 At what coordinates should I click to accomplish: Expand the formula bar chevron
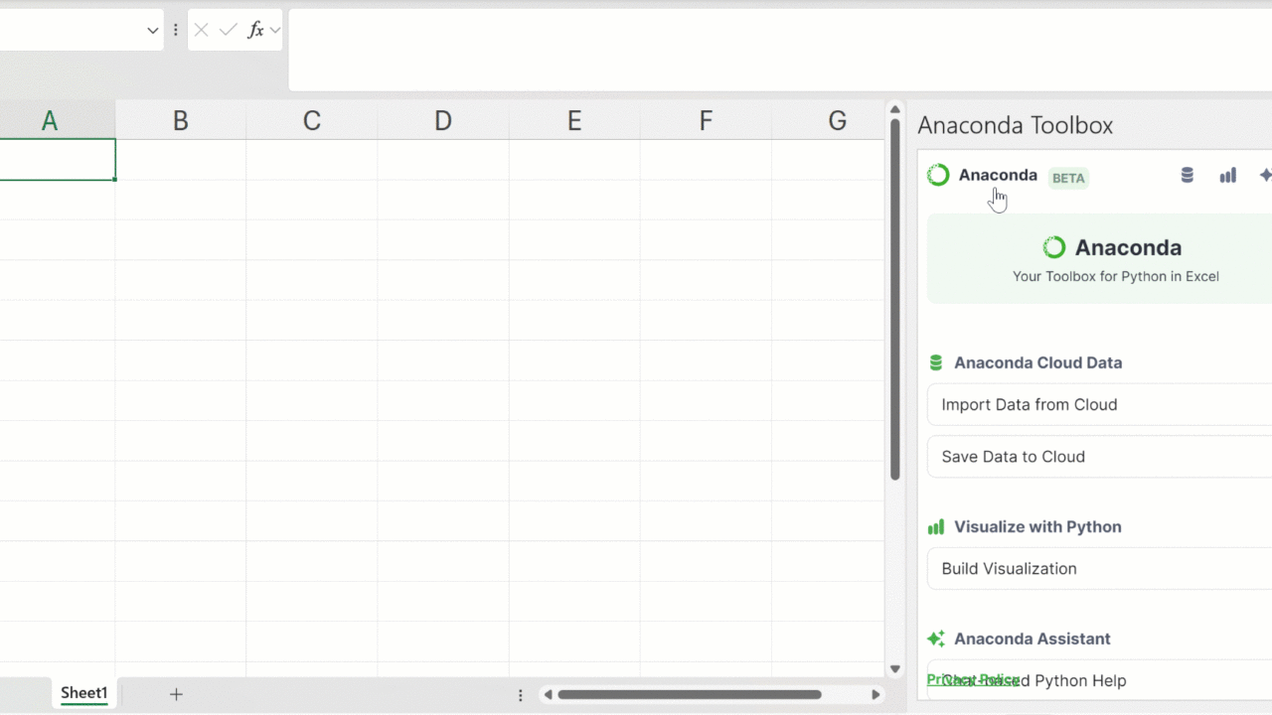click(x=275, y=31)
